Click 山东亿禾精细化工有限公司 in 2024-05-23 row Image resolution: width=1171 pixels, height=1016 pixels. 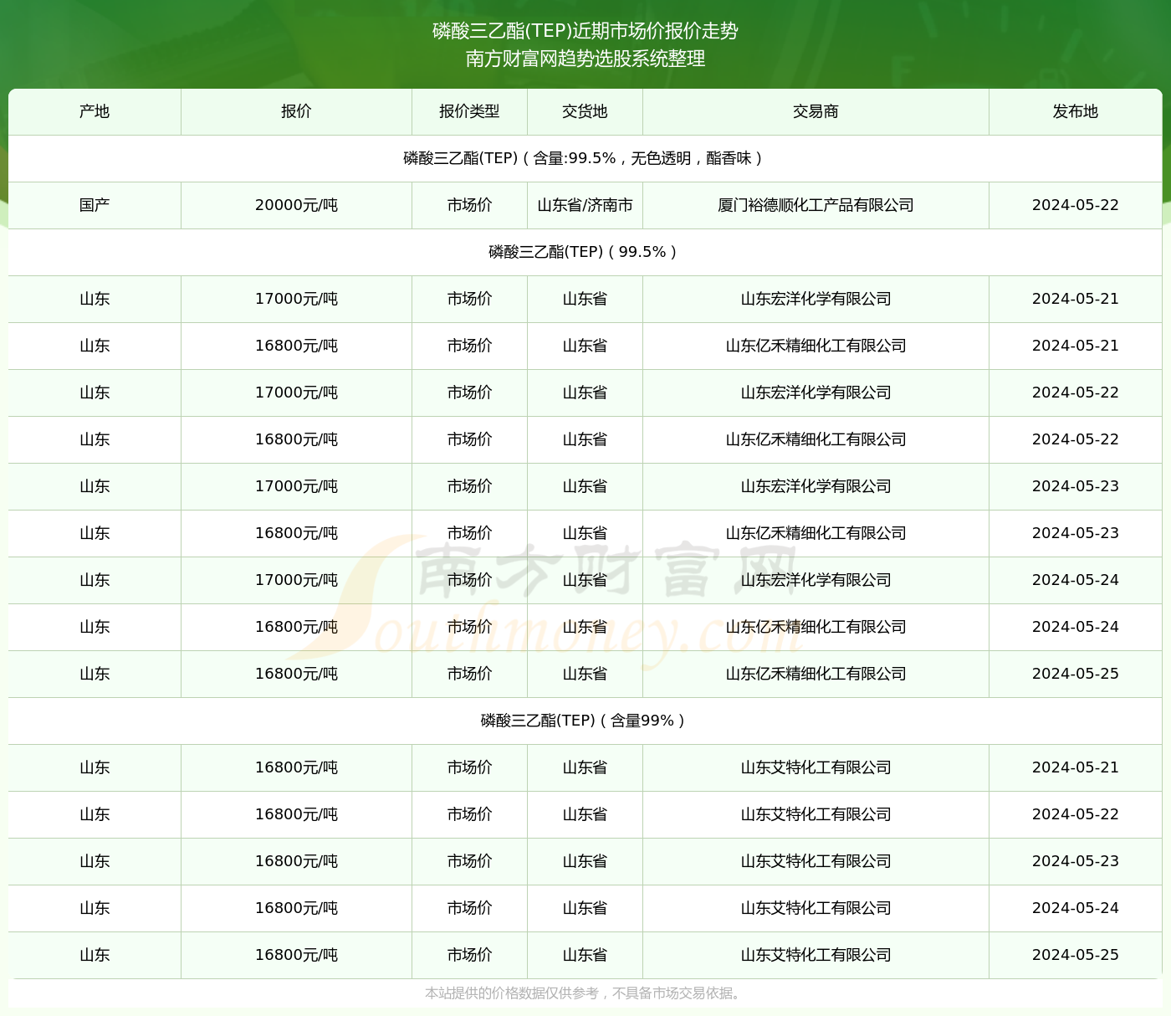pyautogui.click(x=816, y=533)
